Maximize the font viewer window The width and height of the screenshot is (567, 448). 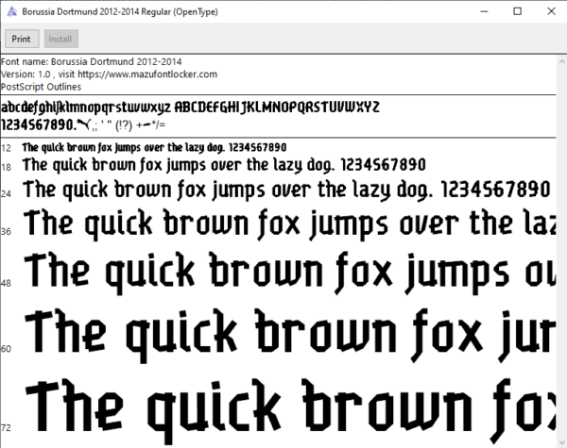tap(518, 11)
